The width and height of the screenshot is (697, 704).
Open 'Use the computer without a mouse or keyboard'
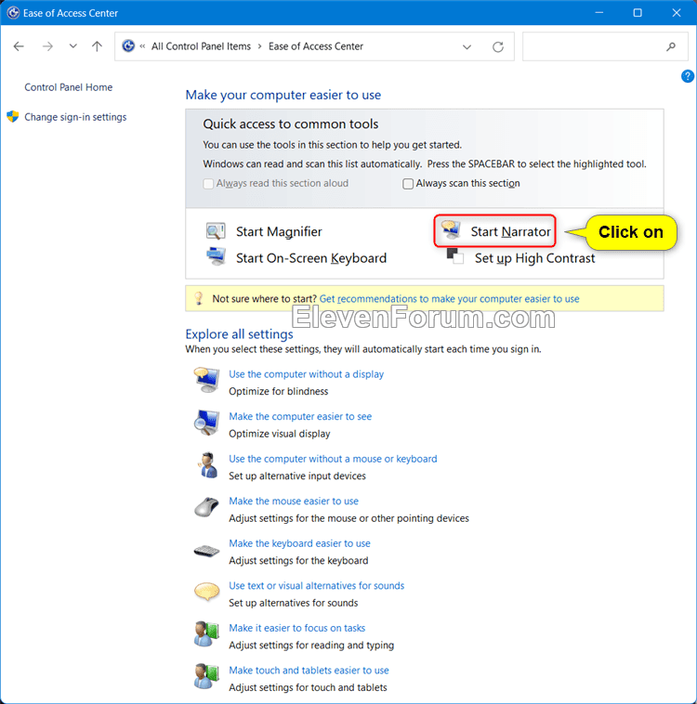click(x=333, y=459)
